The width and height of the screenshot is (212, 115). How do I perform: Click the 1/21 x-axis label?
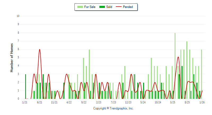25,102
